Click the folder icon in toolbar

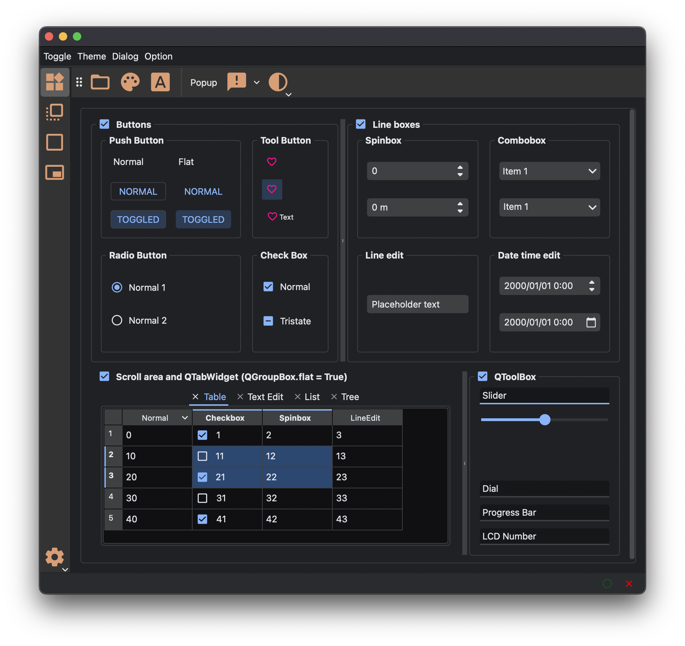coord(100,83)
